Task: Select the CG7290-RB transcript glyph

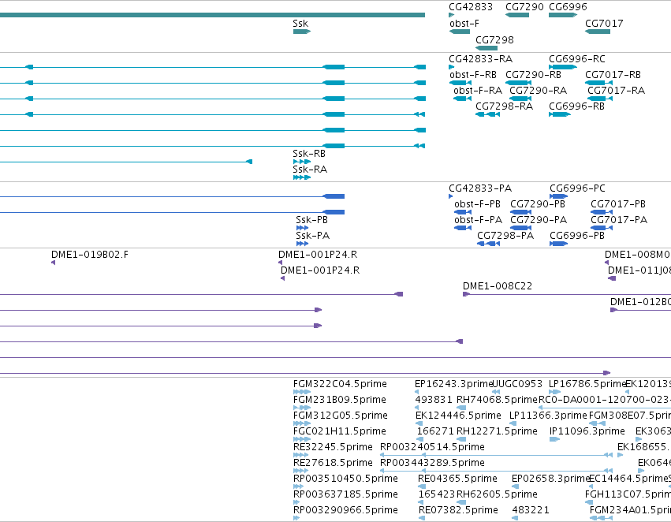Action: pos(518,83)
